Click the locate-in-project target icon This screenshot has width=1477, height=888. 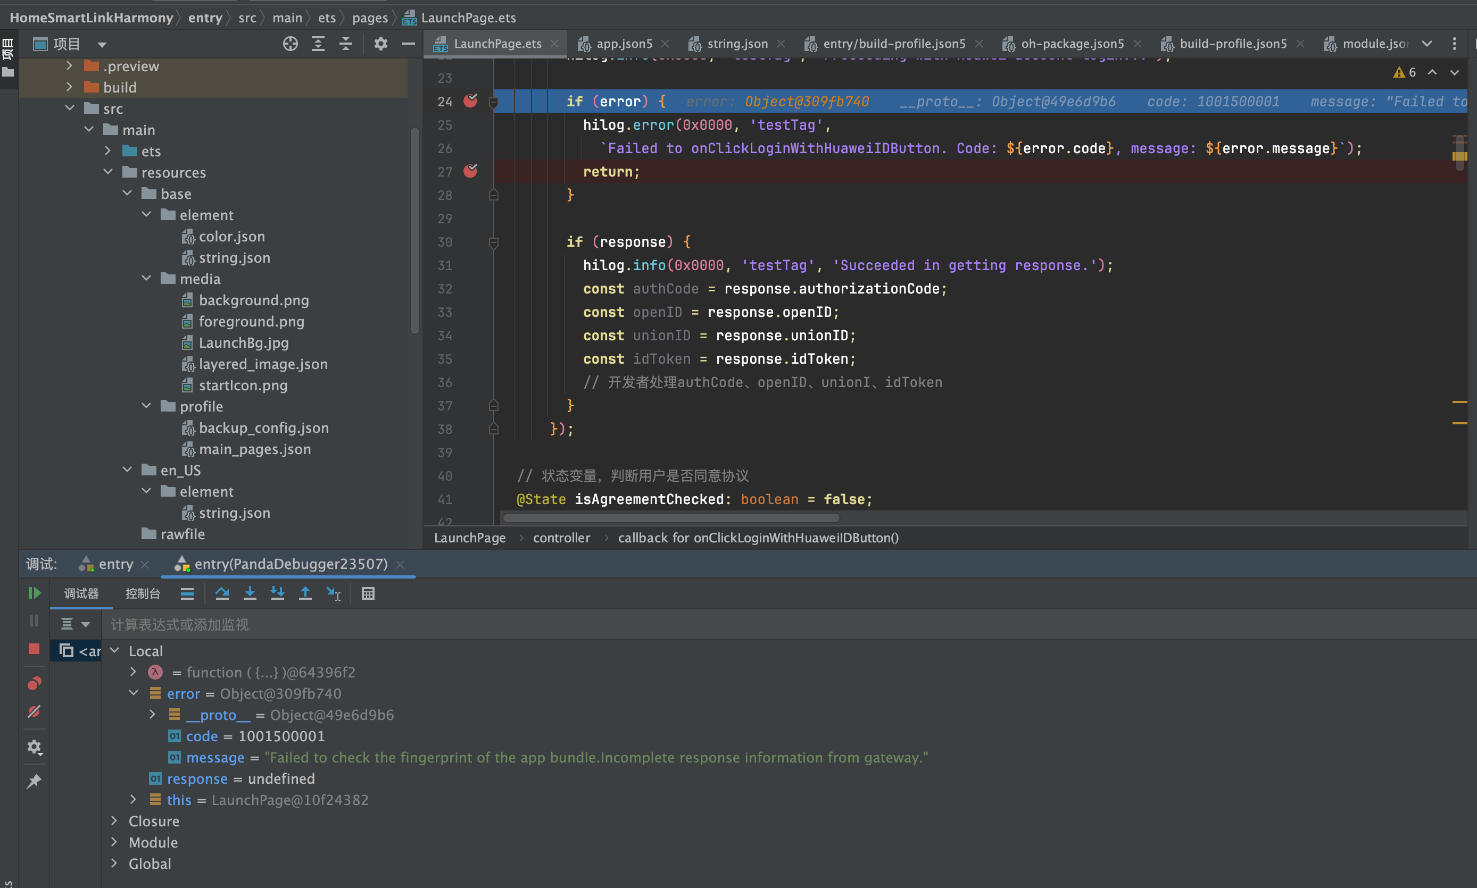point(291,44)
